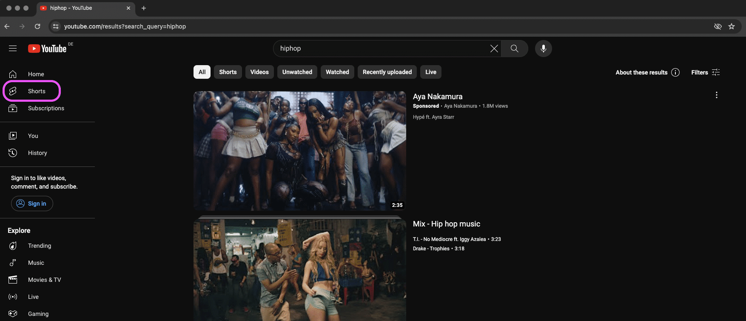Open the Mix - Hip hop music title

point(446,224)
